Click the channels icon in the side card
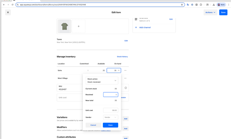This screenshot has height=139, width=231. coord(136,19)
